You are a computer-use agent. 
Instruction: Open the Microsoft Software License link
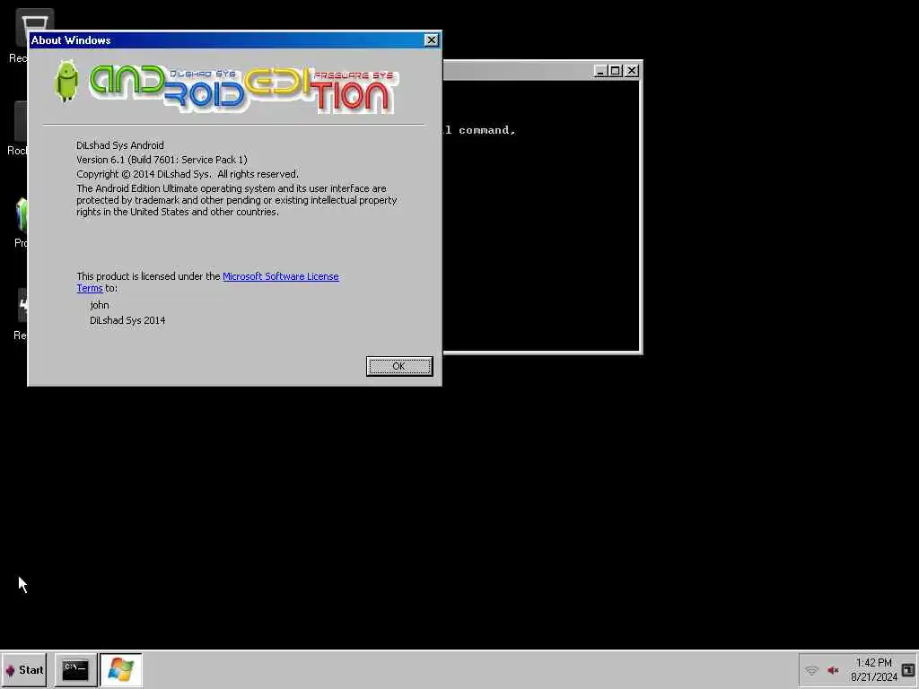tap(281, 276)
